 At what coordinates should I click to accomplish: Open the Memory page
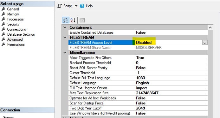(x=13, y=14)
